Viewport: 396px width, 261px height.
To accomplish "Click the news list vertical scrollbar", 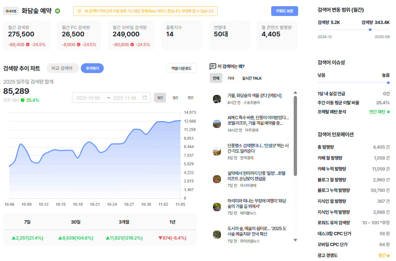I will coord(295,136).
